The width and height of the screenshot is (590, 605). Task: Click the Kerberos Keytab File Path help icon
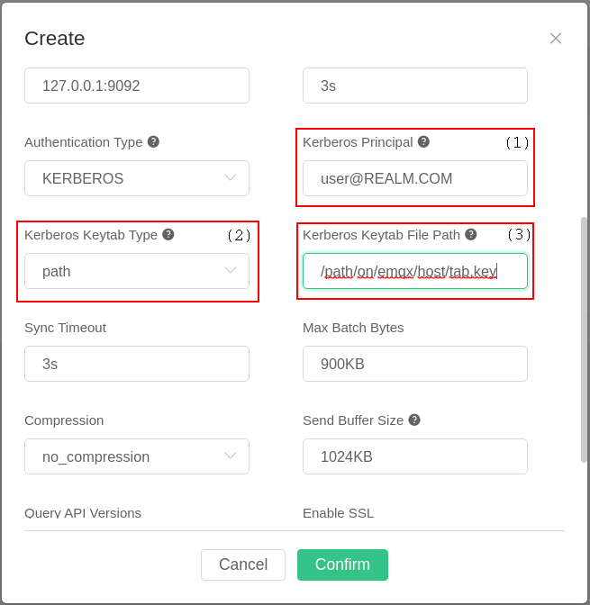tap(470, 234)
